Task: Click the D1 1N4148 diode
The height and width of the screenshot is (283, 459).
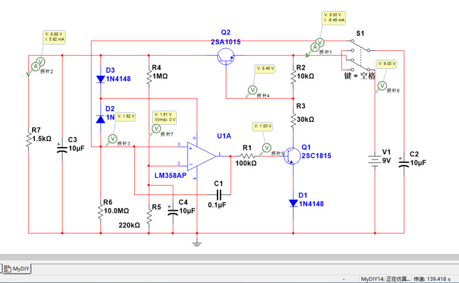Action: point(293,203)
